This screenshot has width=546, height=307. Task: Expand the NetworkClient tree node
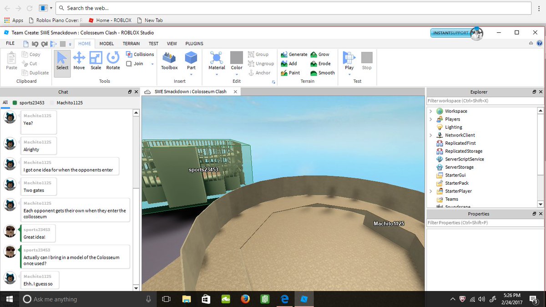coord(431,135)
